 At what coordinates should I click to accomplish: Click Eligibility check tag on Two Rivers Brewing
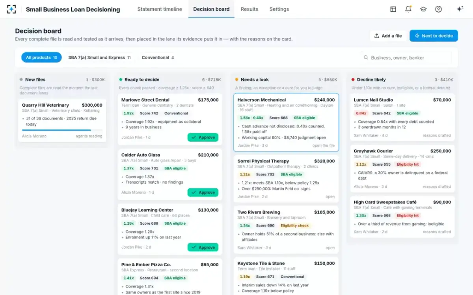coord(294,226)
